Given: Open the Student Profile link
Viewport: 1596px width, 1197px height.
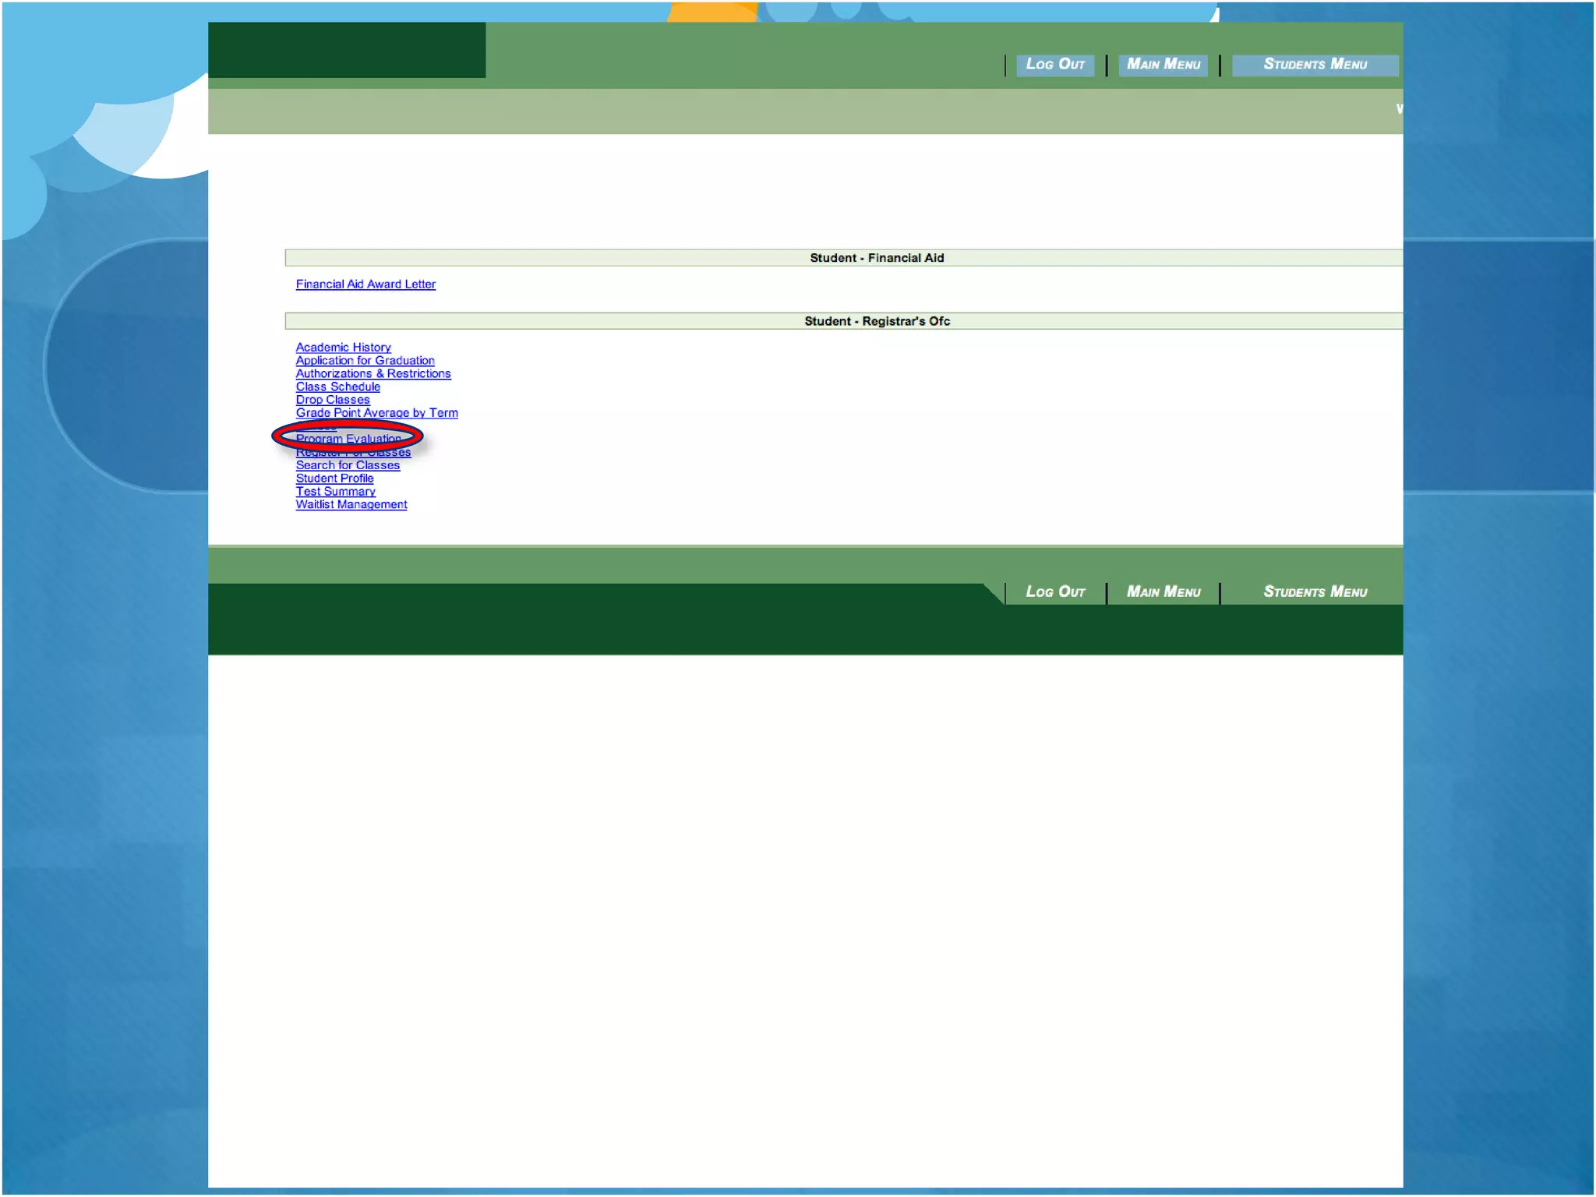Looking at the screenshot, I should tap(334, 478).
